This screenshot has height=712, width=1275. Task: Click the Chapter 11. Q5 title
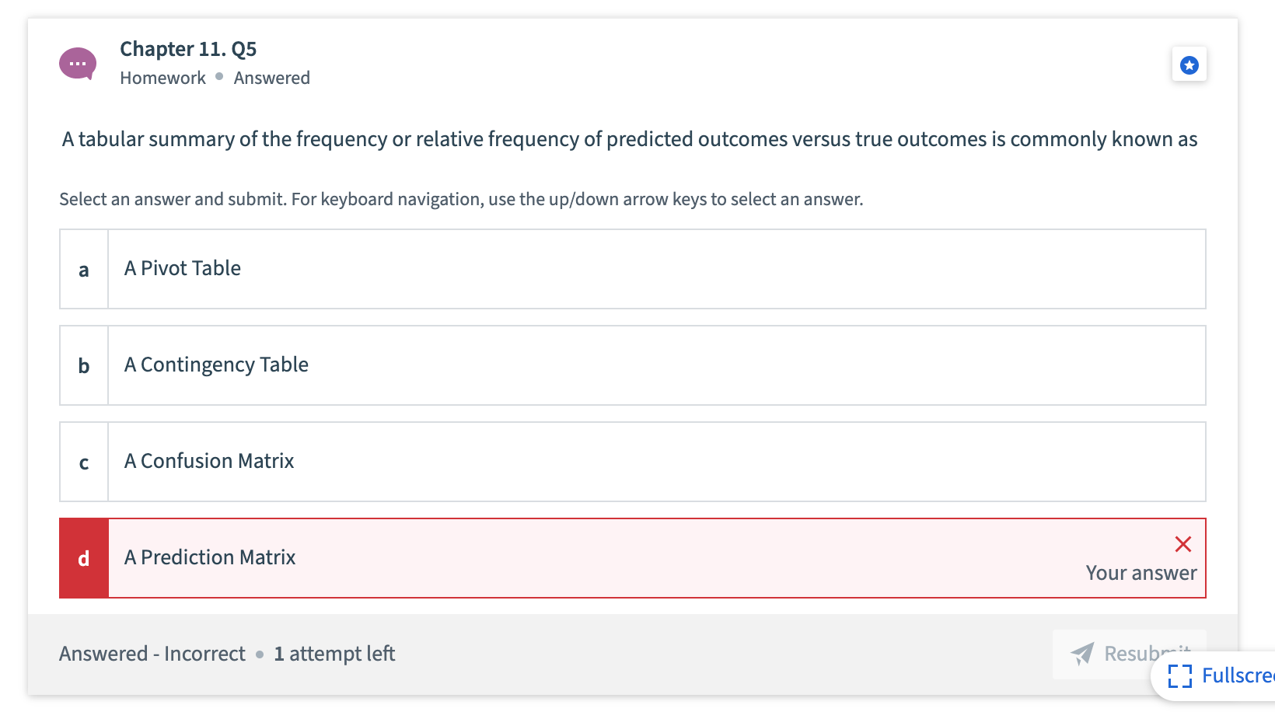point(188,49)
